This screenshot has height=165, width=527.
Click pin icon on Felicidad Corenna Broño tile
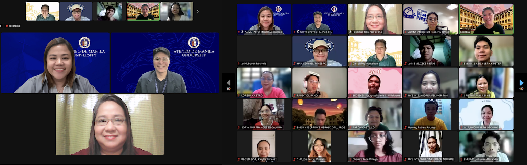tap(350, 32)
